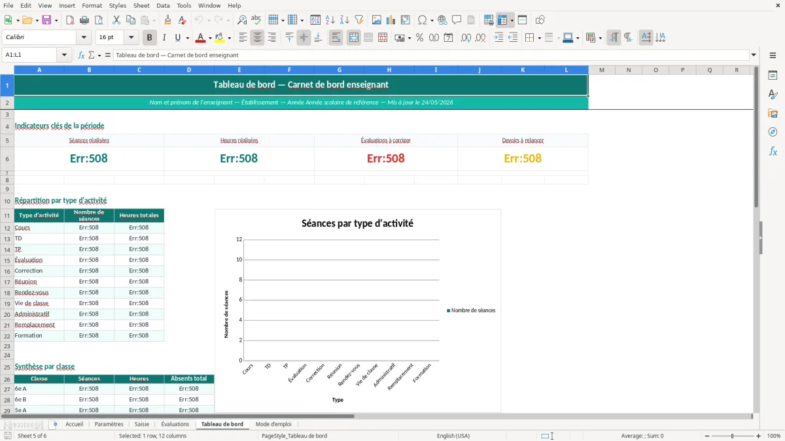785x441 pixels.
Task: Open Function Wizard in formula bar
Action: click(82, 55)
